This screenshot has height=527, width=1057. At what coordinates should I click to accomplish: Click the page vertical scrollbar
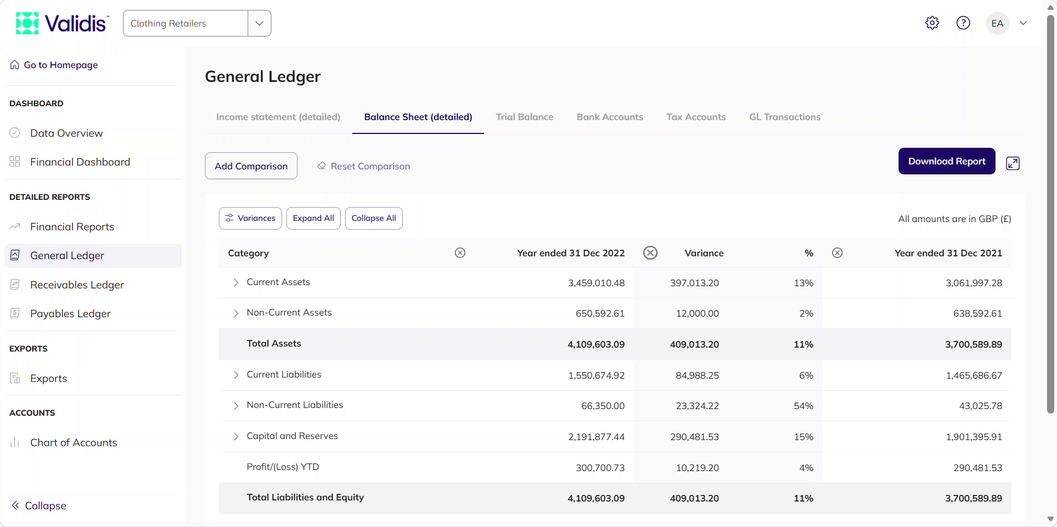click(1050, 214)
